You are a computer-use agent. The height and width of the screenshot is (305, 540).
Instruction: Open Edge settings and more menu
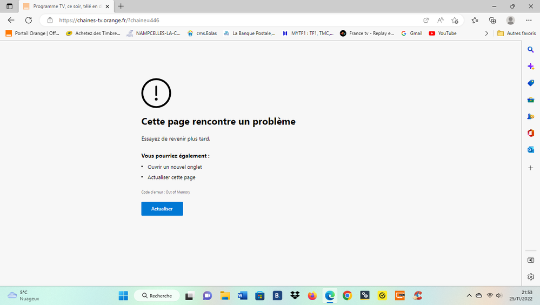pos(529,20)
